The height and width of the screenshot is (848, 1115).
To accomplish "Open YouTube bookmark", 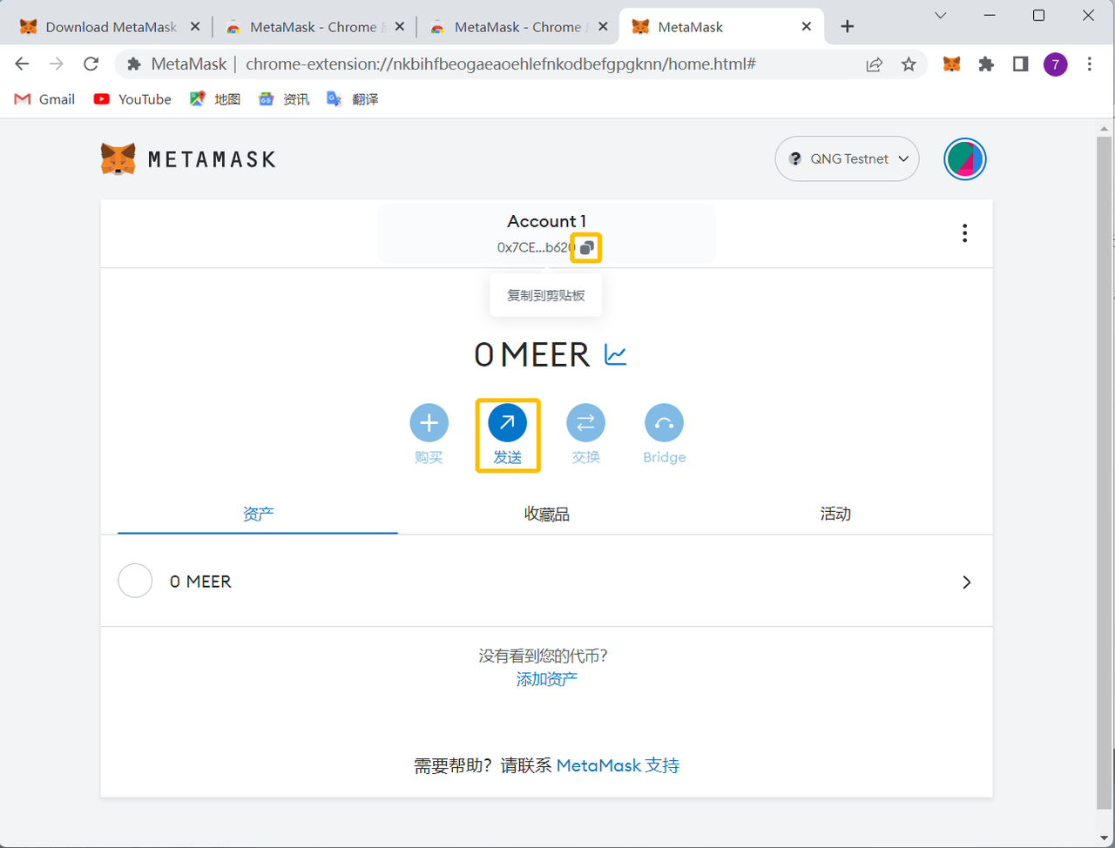I will coord(132,99).
